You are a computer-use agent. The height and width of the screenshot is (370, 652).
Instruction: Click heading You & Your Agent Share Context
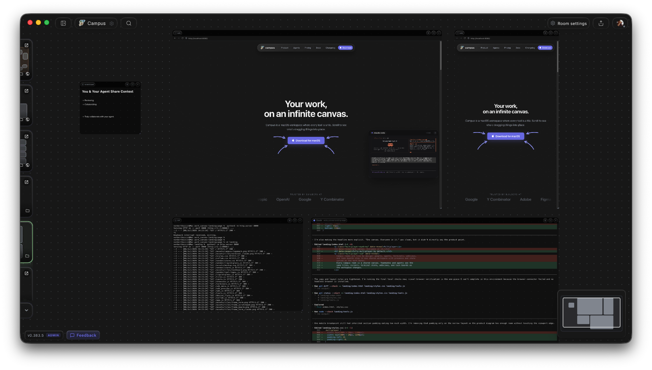point(108,92)
